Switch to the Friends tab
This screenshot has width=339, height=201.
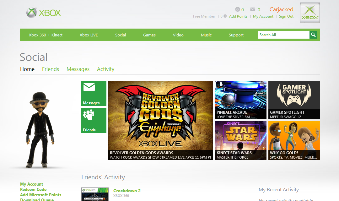50,69
